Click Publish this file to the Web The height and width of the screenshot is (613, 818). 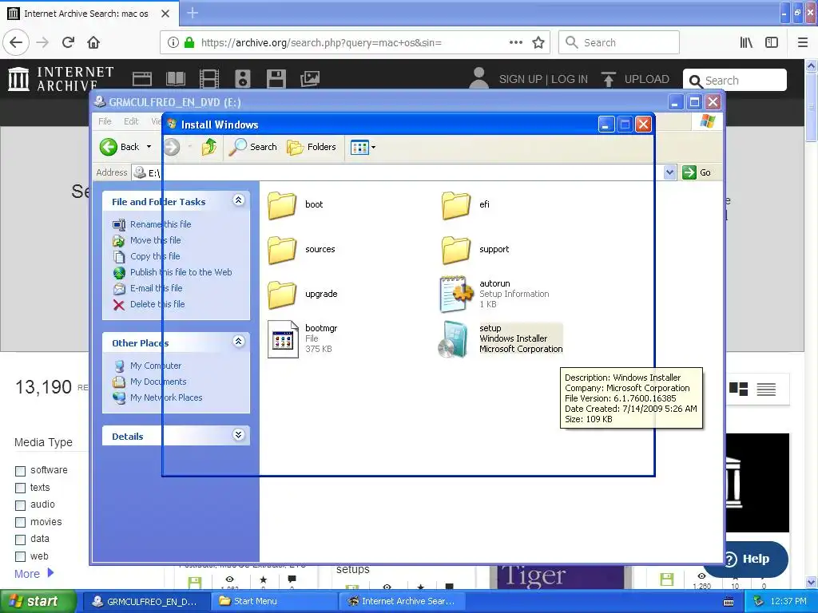[x=181, y=272]
